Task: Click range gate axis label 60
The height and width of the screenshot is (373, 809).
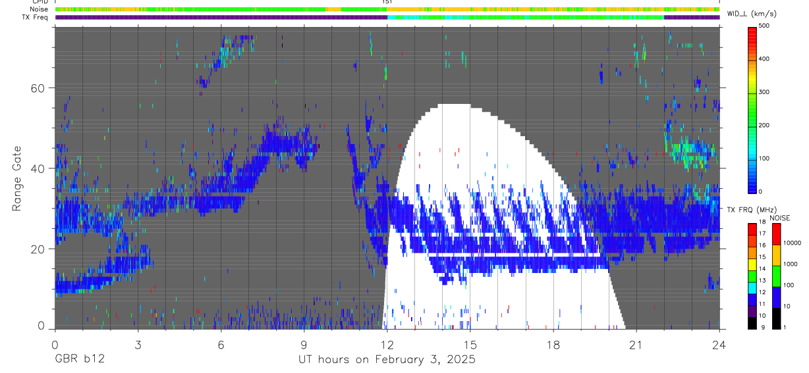Action: pos(38,87)
